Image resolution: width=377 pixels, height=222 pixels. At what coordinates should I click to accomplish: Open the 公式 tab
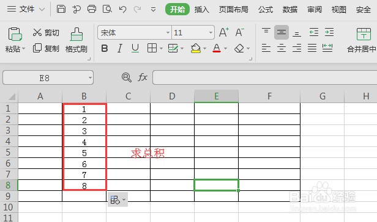(x=266, y=9)
